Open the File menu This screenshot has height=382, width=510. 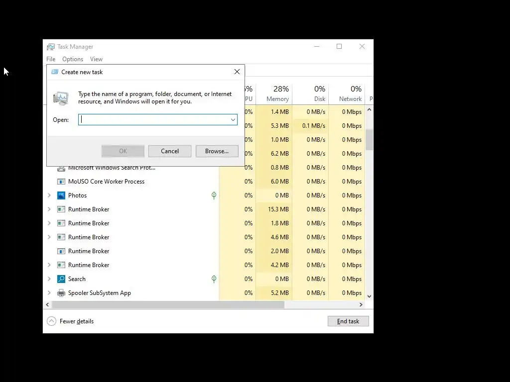[x=51, y=59]
